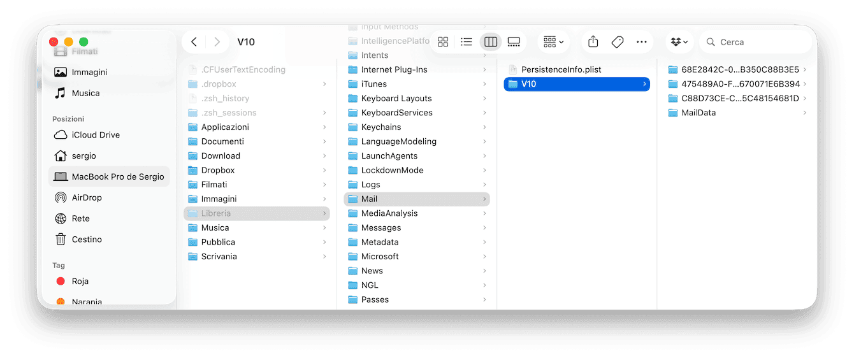Open the Internet Plug-Ins folder

pyautogui.click(x=417, y=69)
